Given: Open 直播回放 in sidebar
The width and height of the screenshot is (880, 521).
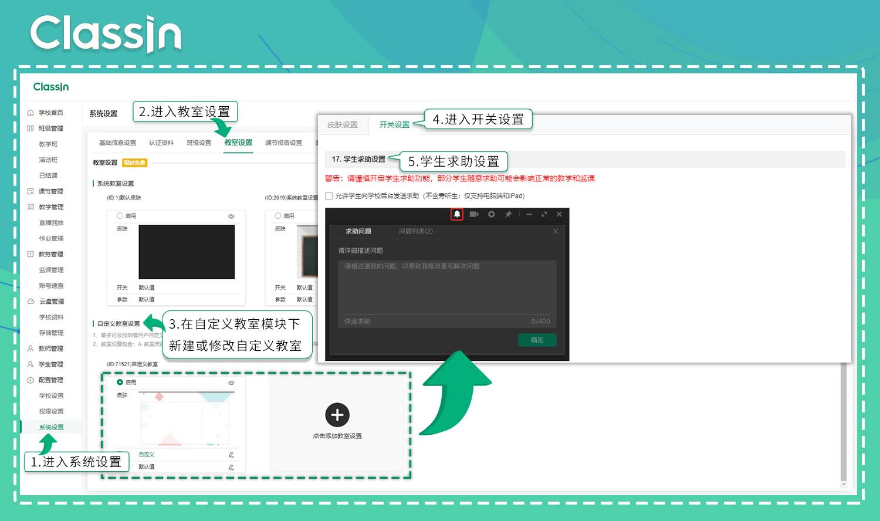Looking at the screenshot, I should (x=51, y=223).
